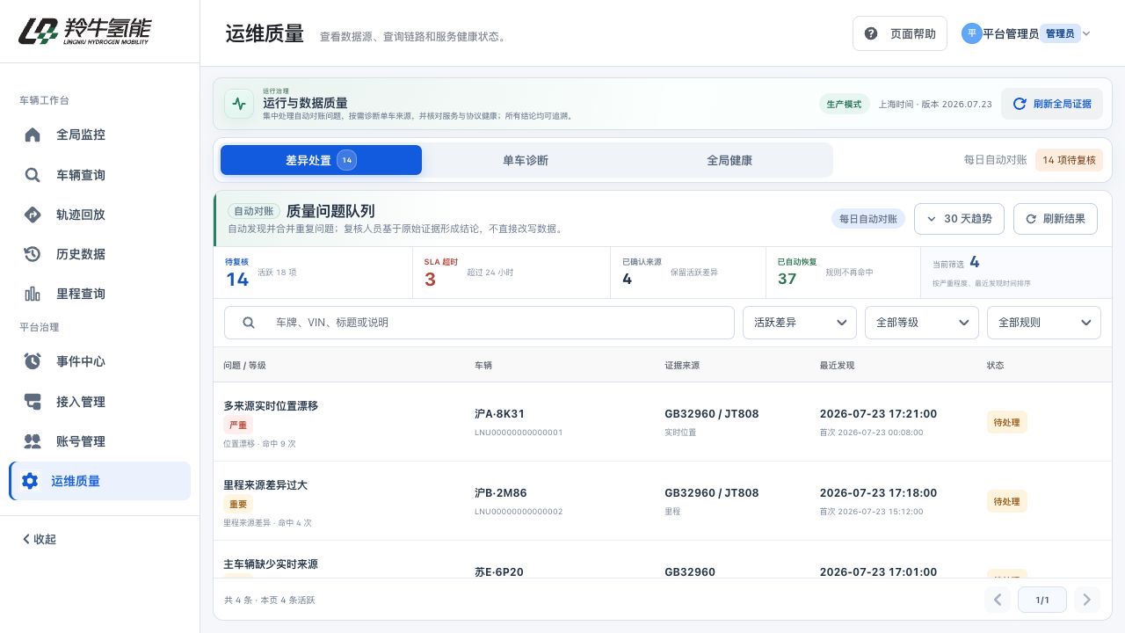This screenshot has height=633, width=1125.
Task: Click 每日自动对账 pill in queue header
Action: coord(868,219)
